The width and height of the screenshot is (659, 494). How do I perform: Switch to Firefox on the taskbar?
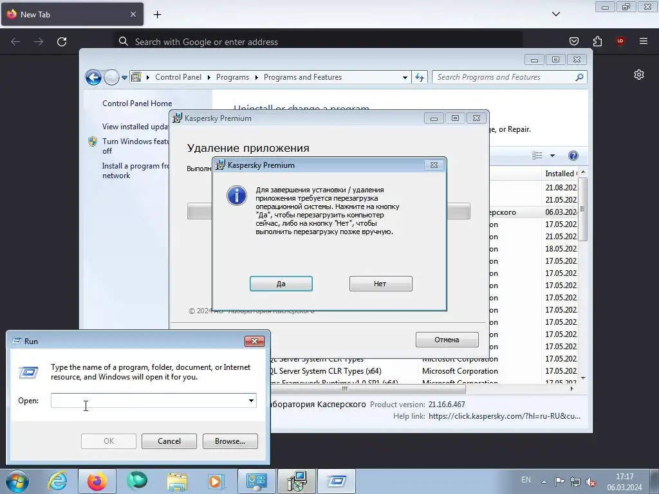pos(97,481)
